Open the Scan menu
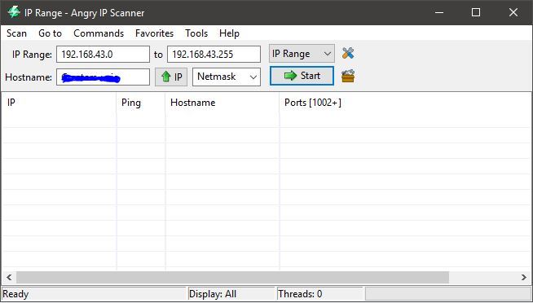The image size is (533, 303). (16, 33)
